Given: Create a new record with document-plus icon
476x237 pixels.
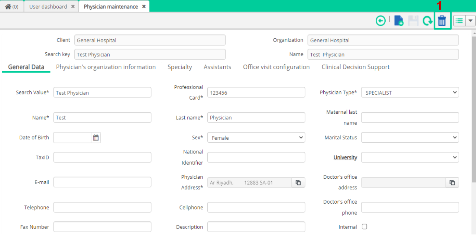Looking at the screenshot, I should [399, 21].
